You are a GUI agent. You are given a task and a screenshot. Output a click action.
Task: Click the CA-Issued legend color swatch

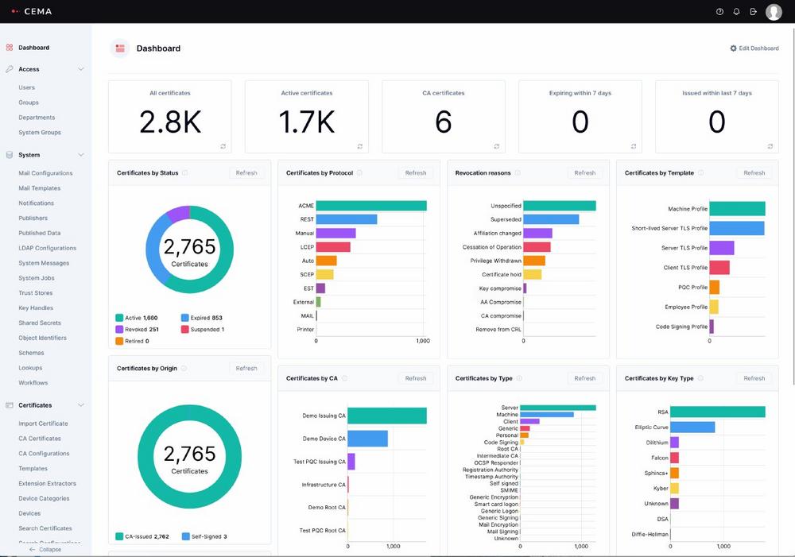tap(119, 536)
